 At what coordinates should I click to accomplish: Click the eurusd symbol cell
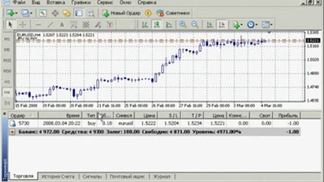(126, 123)
